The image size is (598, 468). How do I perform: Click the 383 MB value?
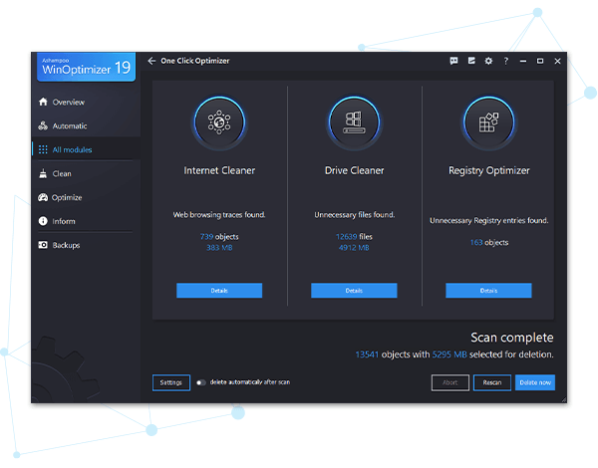coord(219,248)
